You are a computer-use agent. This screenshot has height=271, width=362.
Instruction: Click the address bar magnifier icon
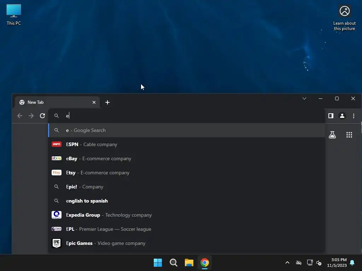point(56,116)
